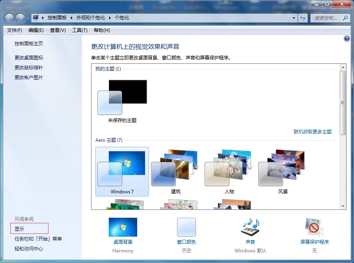This screenshot has height=263, width=354.
Task: Select the 建筑 theme
Action: tap(175, 172)
